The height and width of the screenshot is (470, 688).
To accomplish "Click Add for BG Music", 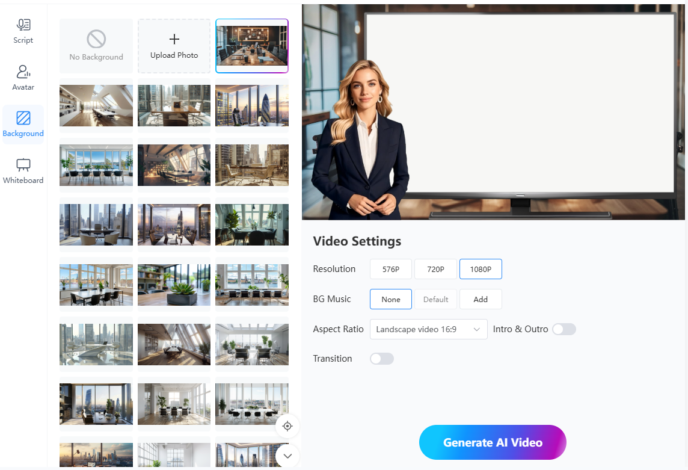I will click(481, 299).
